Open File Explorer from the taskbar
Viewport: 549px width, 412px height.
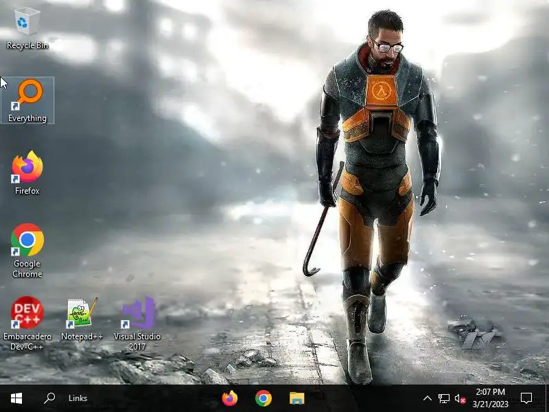coord(297,398)
